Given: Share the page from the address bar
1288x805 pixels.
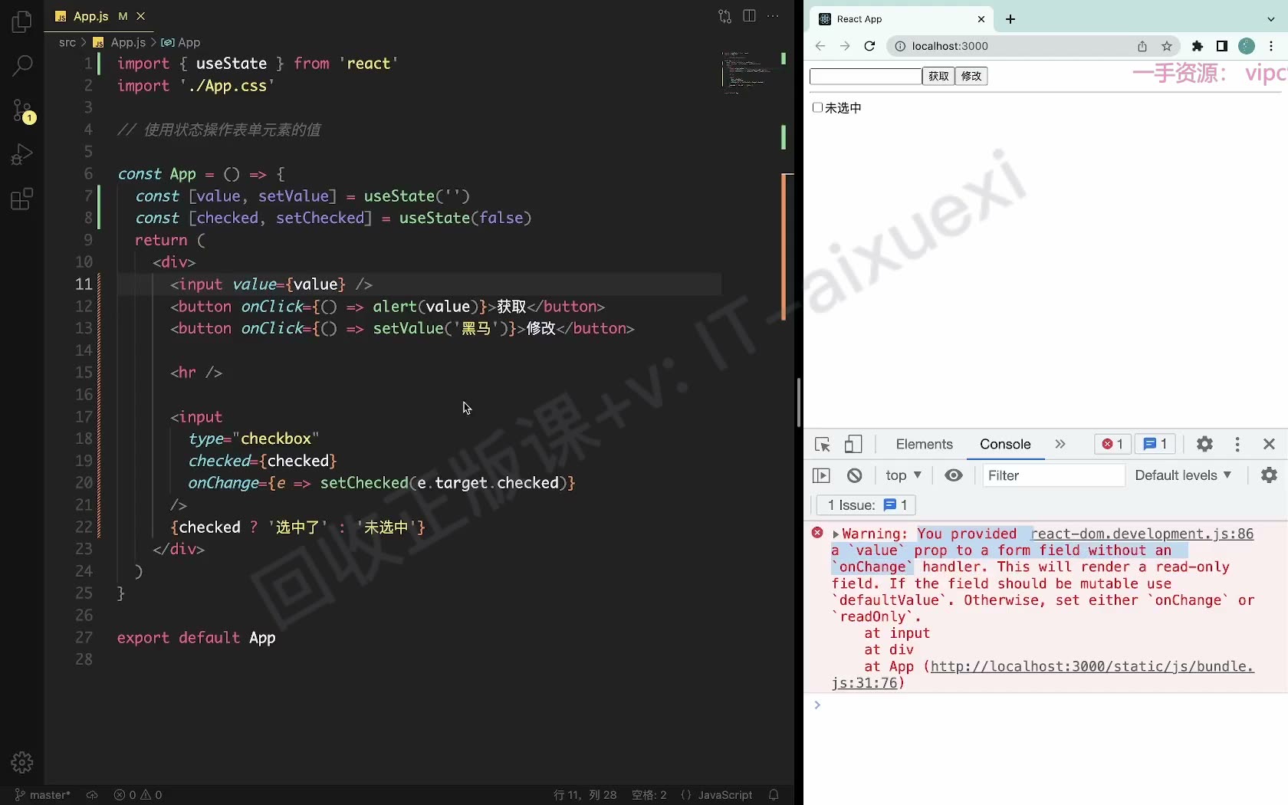Looking at the screenshot, I should point(1142,46).
